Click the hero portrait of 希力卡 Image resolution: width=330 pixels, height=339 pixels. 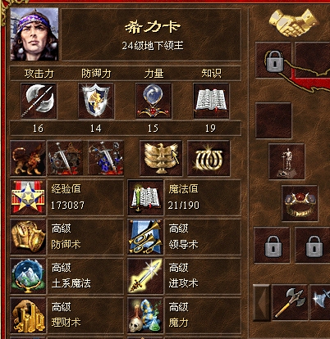pyautogui.click(x=34, y=34)
